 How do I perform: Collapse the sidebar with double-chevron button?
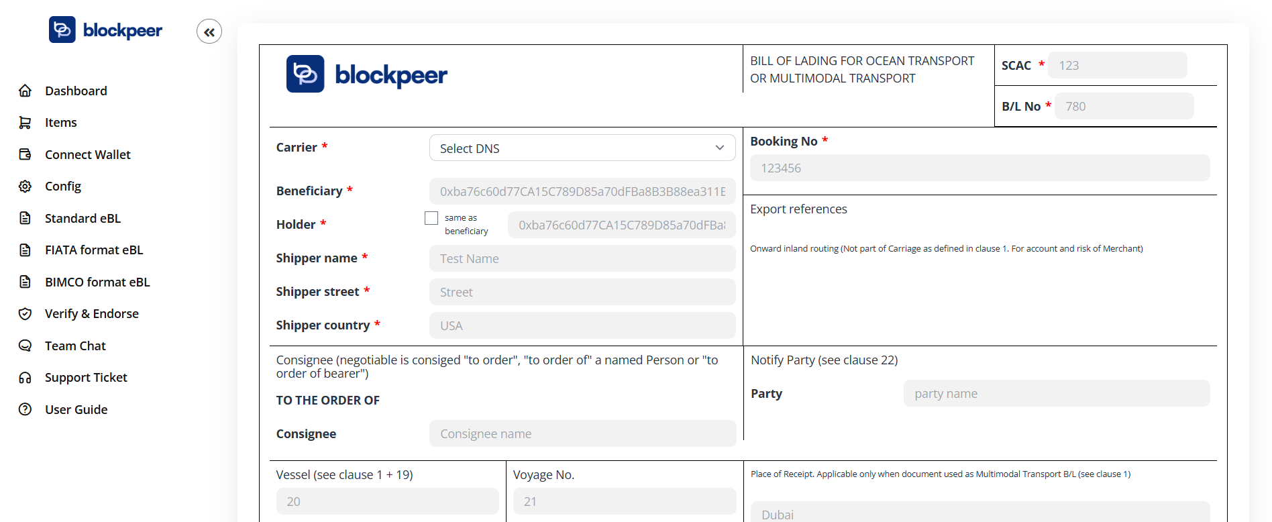pyautogui.click(x=209, y=32)
